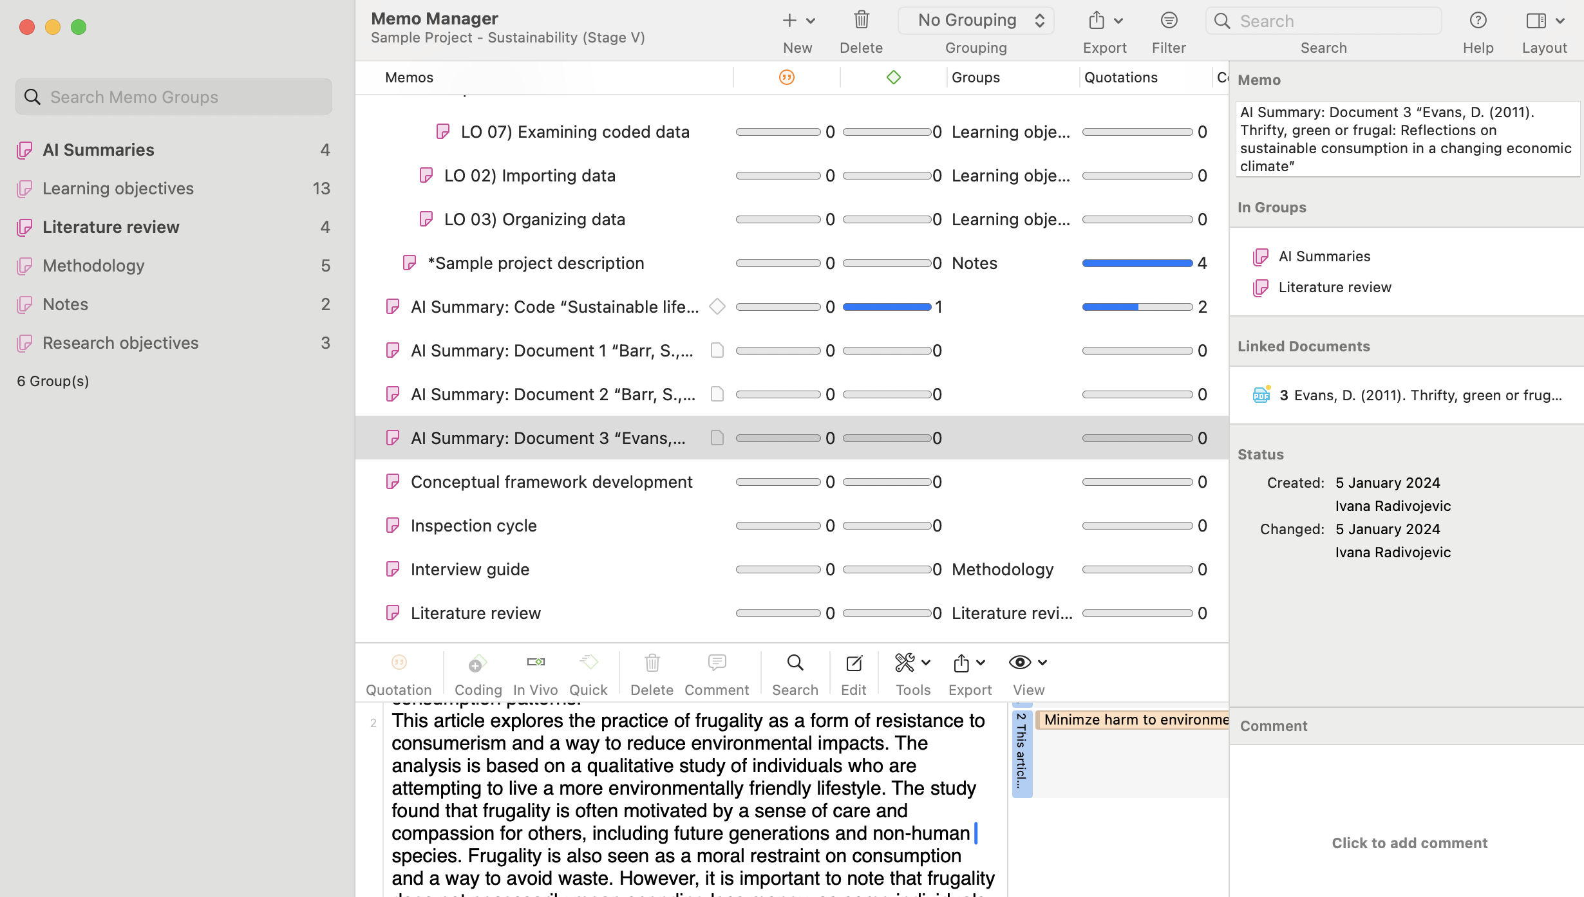Click quotations bar of AI Summary Code row
The image size is (1584, 897).
click(x=1137, y=307)
